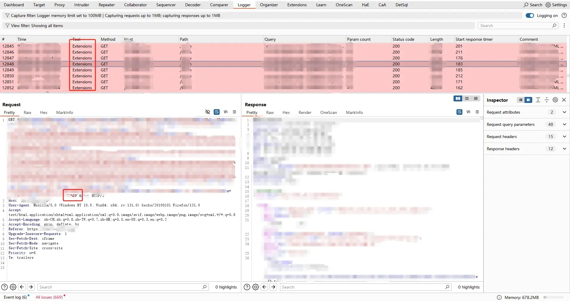Screen dimensions: 570x301
Task: Switch Inspector to wide docked layout
Action: [x=528, y=100]
